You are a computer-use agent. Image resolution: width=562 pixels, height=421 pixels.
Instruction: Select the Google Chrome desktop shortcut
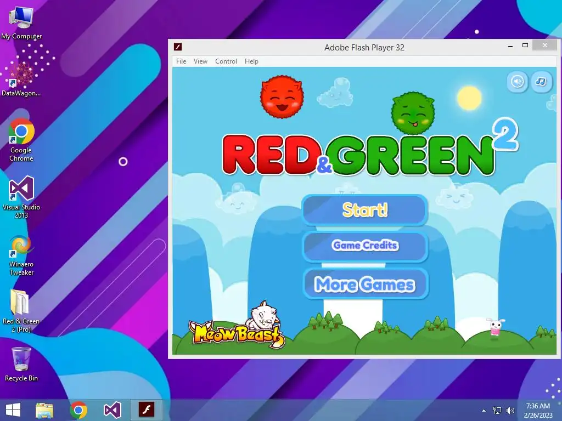tap(21, 140)
